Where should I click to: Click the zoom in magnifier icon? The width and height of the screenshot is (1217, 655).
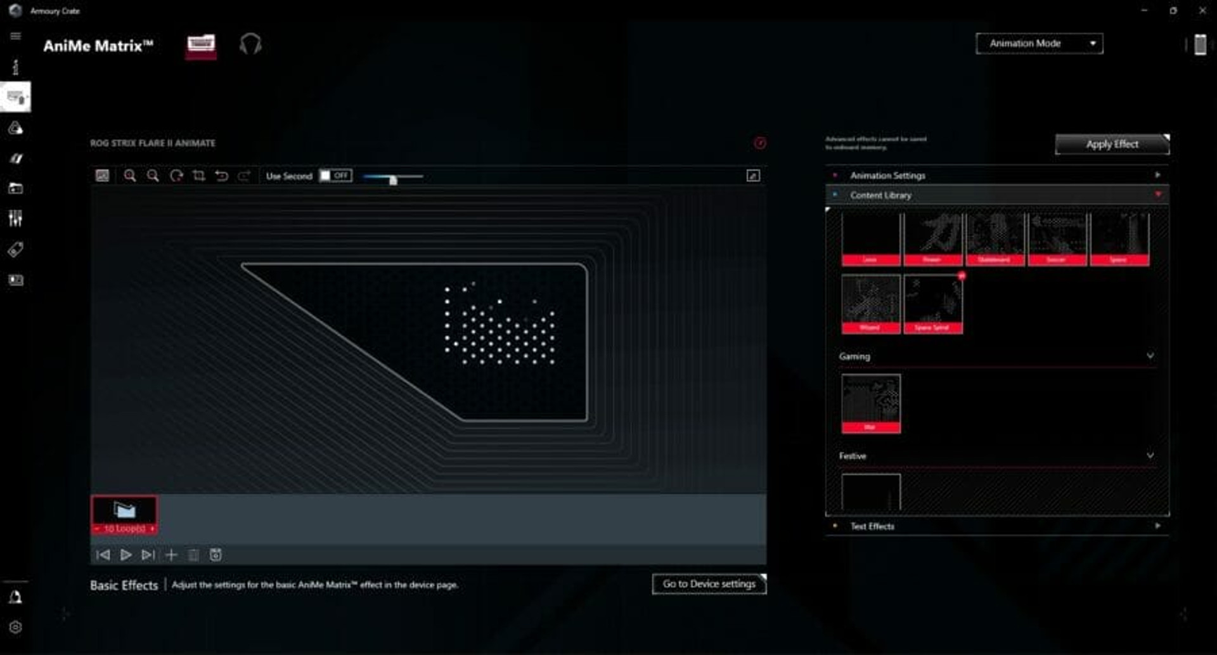tap(130, 176)
